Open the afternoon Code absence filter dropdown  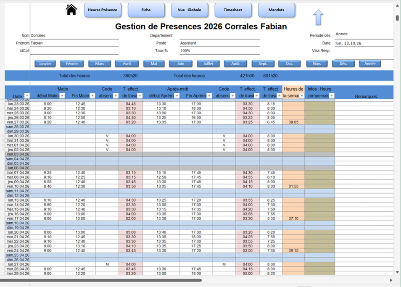click(232, 95)
